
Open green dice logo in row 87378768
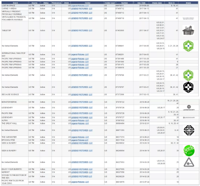[x=188, y=75]
